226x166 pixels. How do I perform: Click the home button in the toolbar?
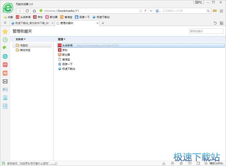click(34, 11)
